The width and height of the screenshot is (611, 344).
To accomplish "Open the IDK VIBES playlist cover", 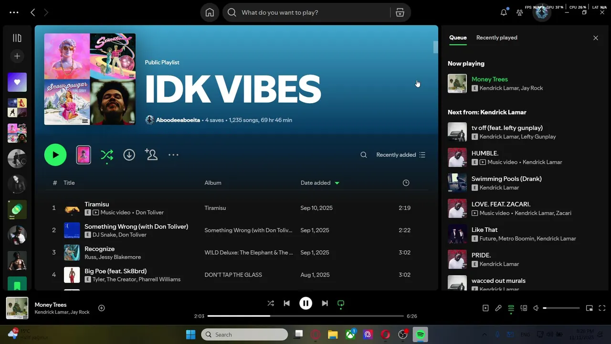I will 90,79.
